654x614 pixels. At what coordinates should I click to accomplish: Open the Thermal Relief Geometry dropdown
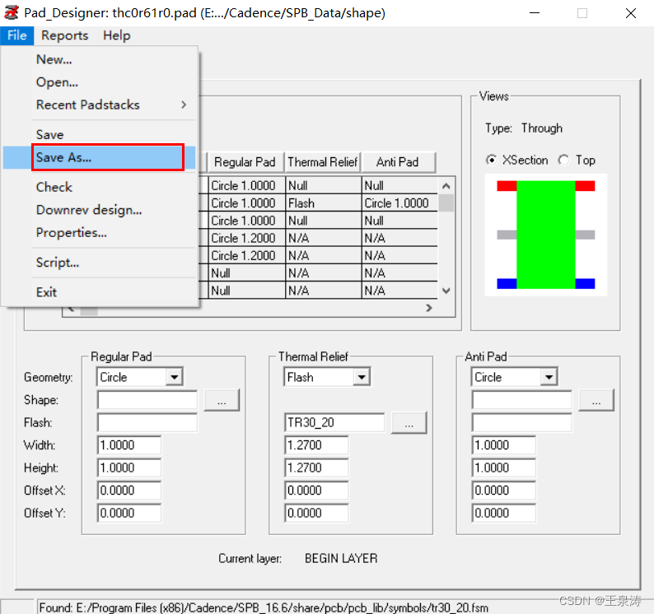coord(361,378)
